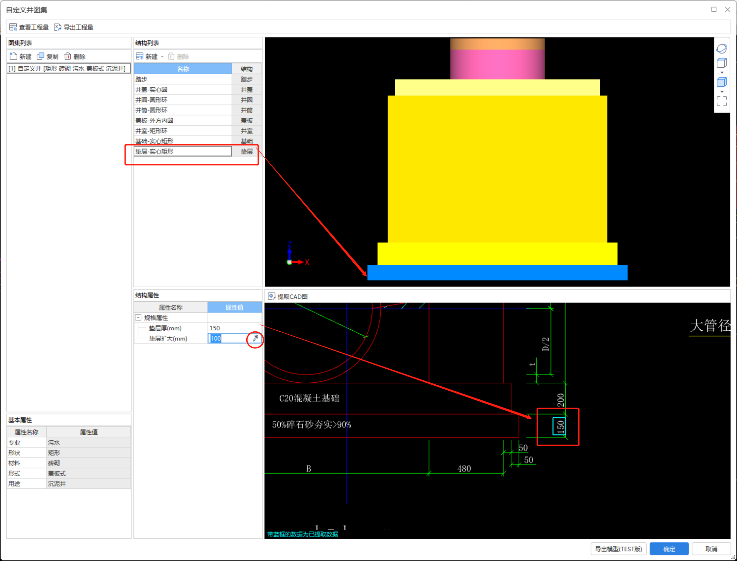Click 删除 trash icon in 图集列表 panel
Screen dimensions: 737x561
coord(68,56)
